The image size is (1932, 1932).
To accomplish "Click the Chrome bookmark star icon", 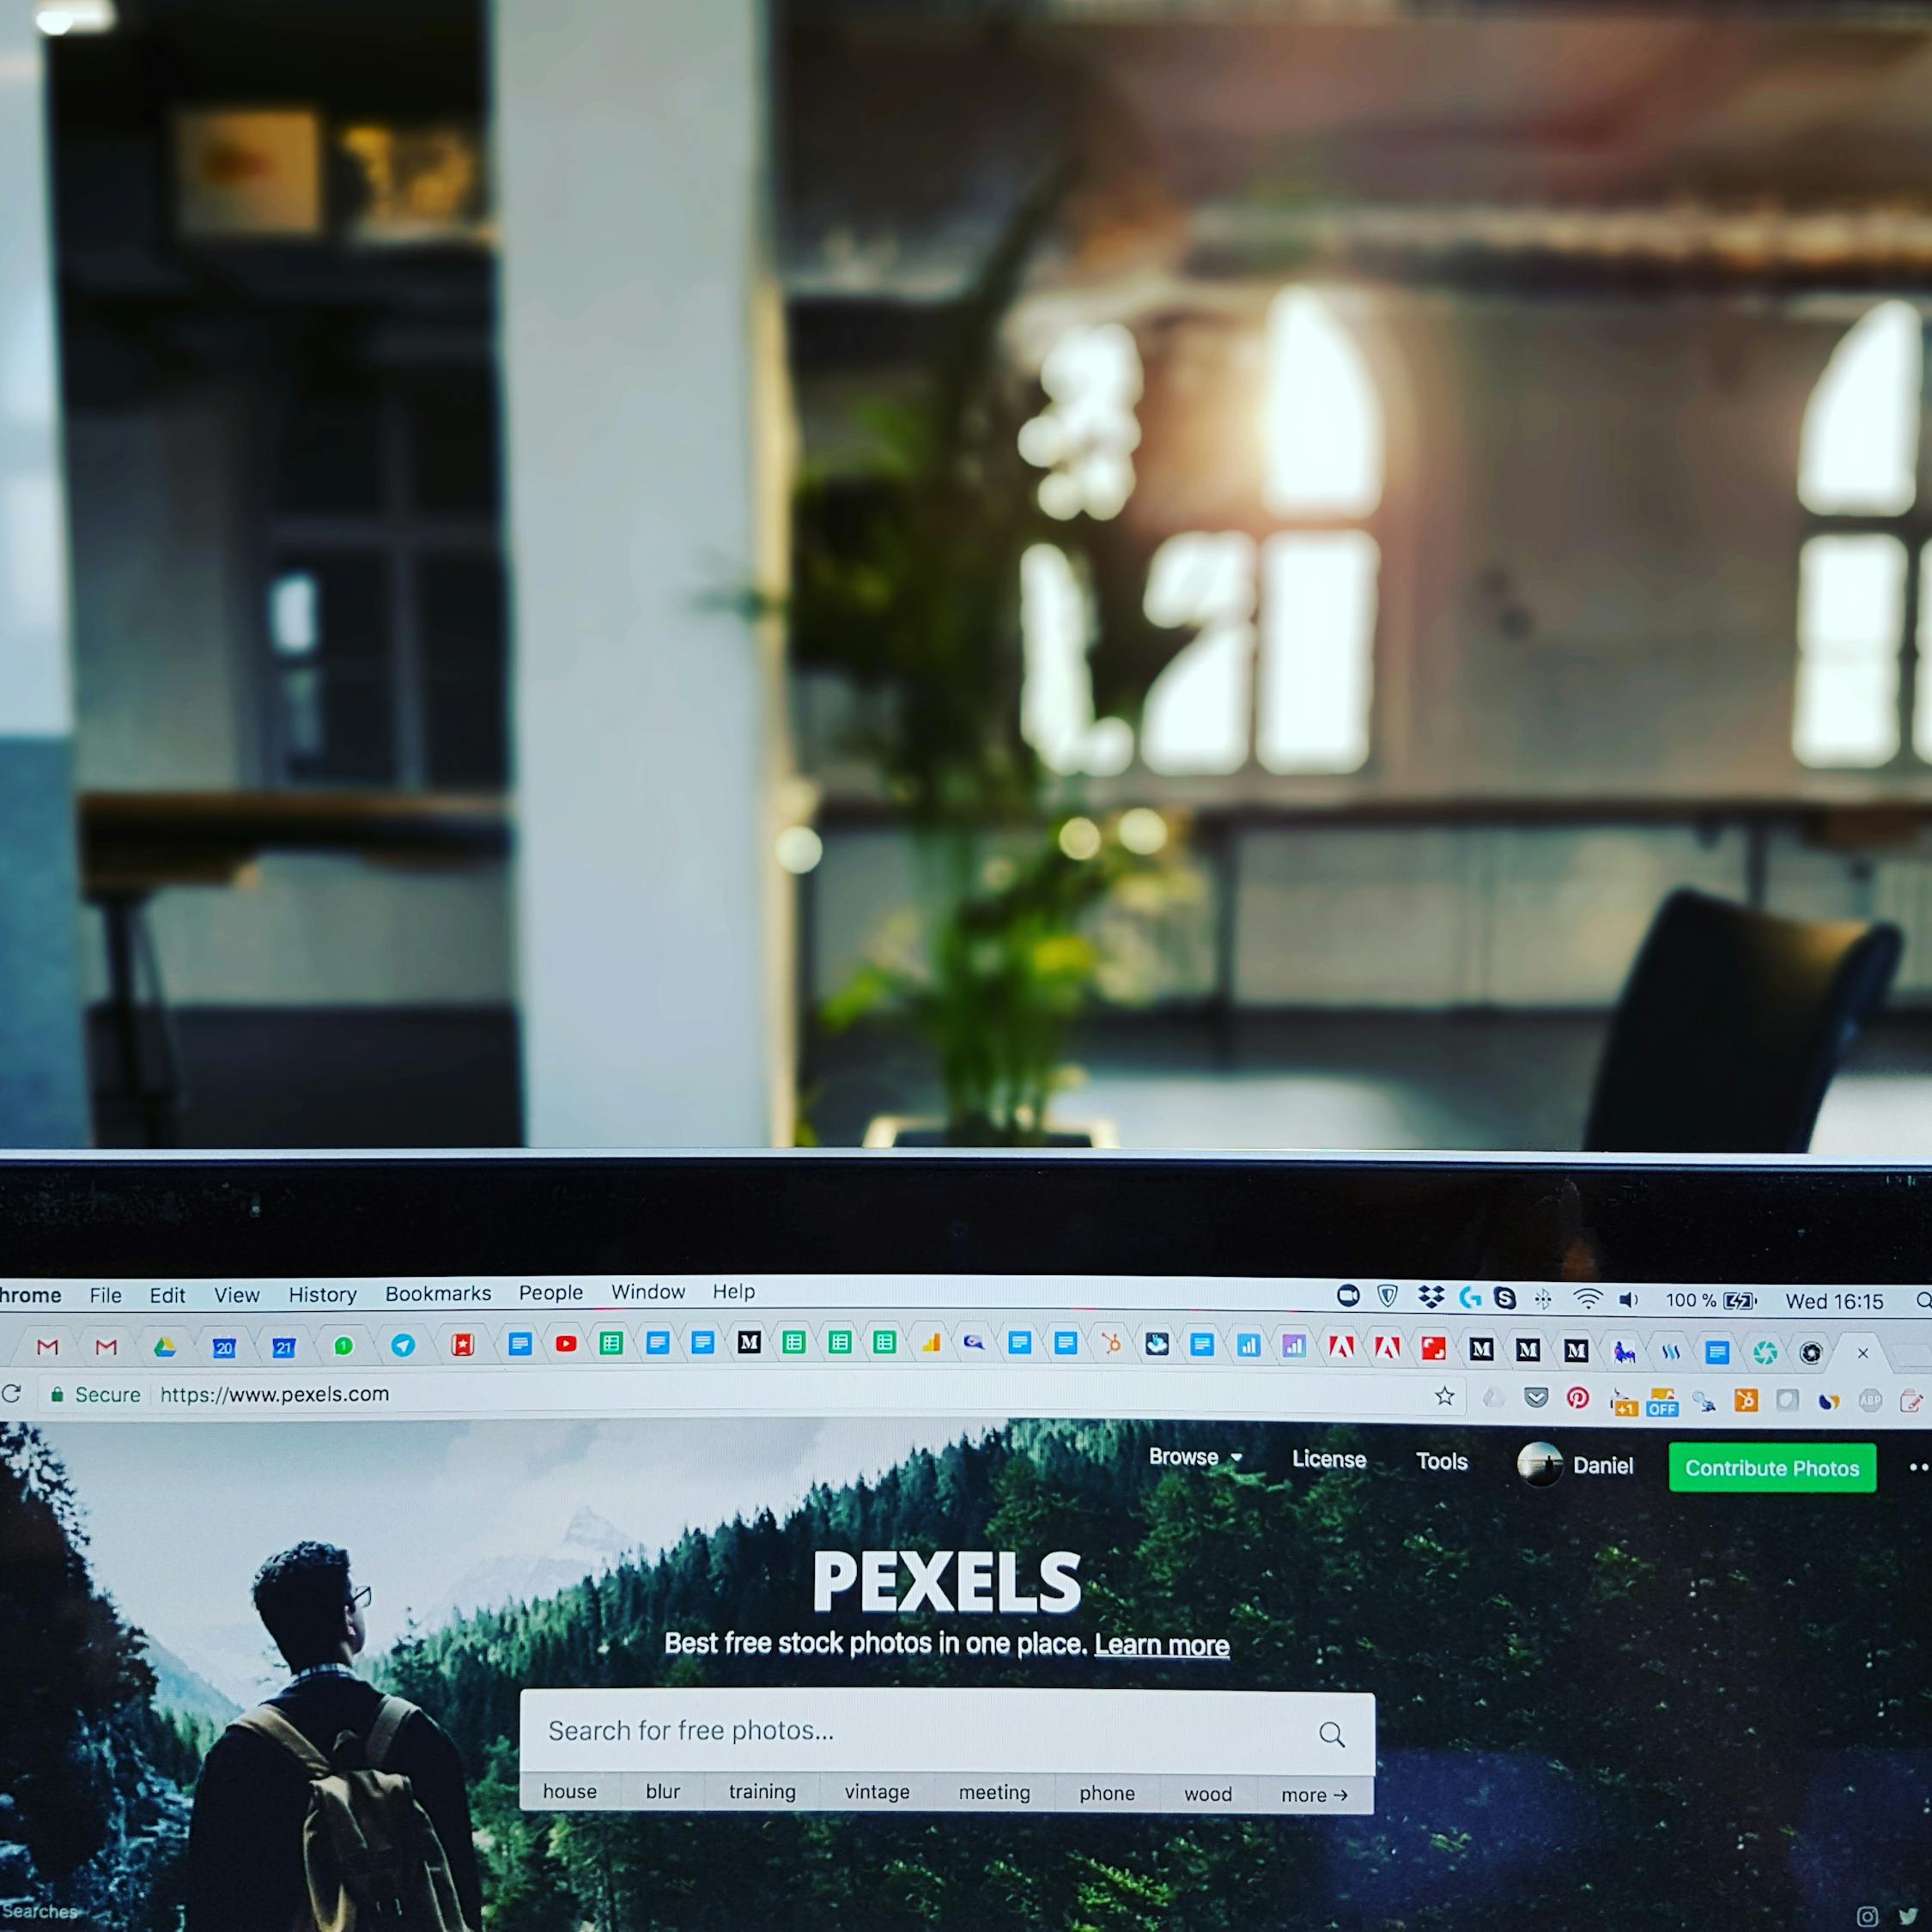I will 1445,1400.
